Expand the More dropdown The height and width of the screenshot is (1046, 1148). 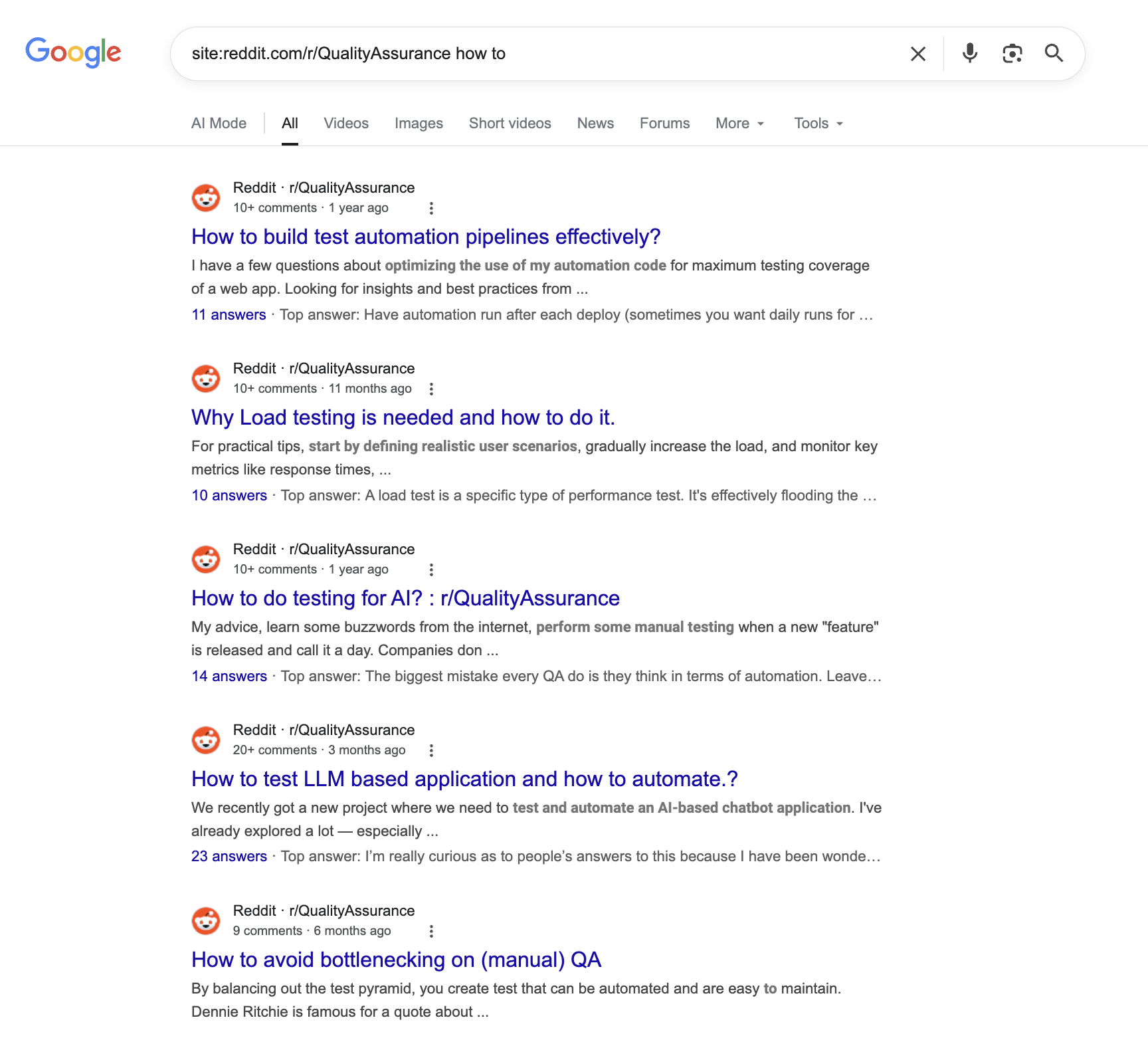point(739,124)
